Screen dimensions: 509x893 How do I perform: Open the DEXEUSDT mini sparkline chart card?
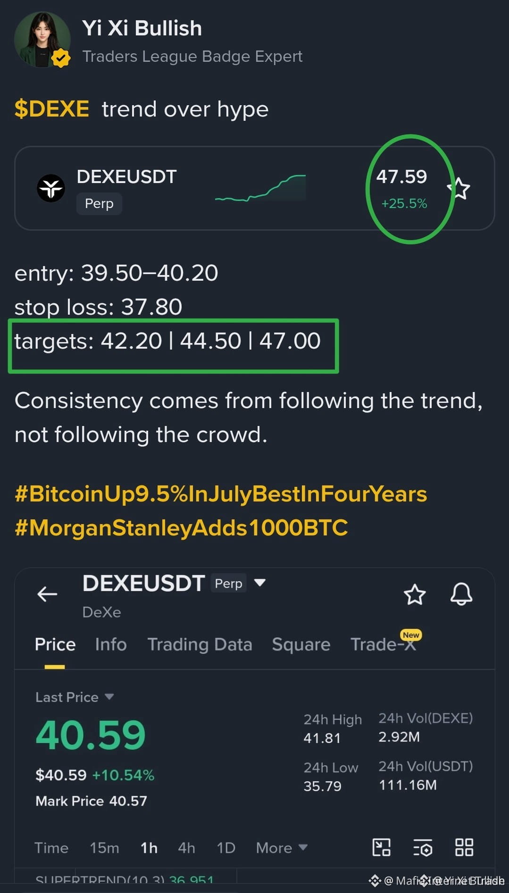click(254, 188)
